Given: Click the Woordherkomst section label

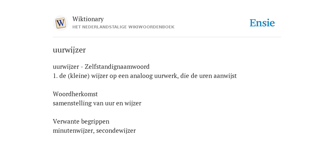Looking at the screenshot, I should tap(75, 94).
